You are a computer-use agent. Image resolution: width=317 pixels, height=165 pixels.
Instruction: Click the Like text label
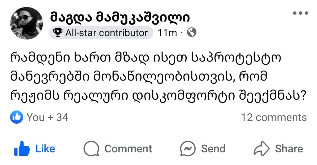(45, 149)
